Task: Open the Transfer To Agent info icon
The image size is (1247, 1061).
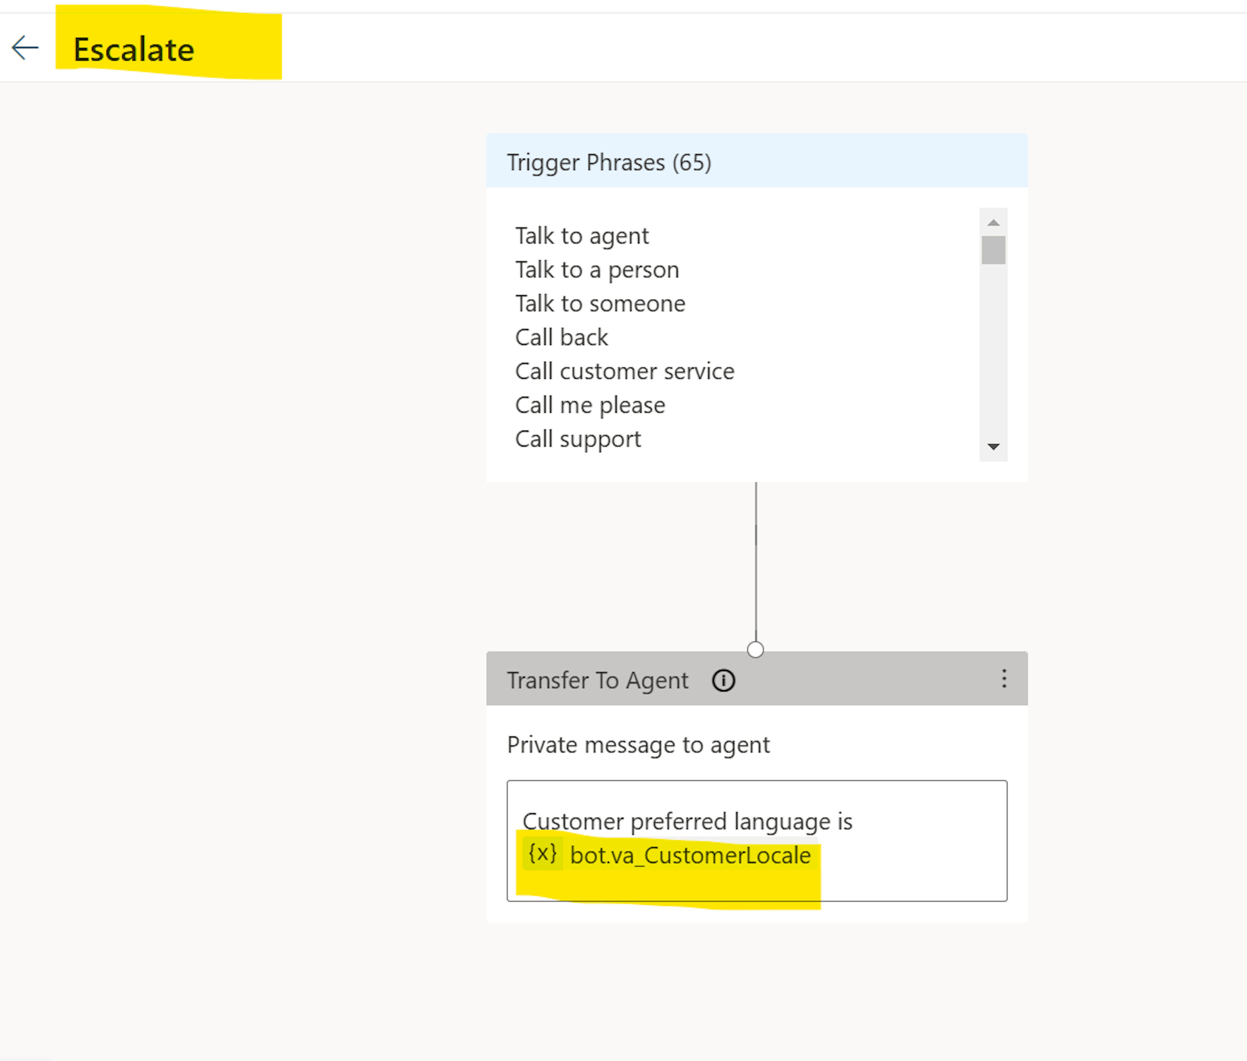Action: [x=723, y=680]
